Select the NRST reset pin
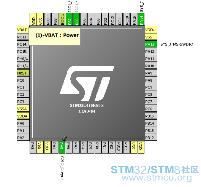This screenshot has height=187, width=201. [23, 73]
